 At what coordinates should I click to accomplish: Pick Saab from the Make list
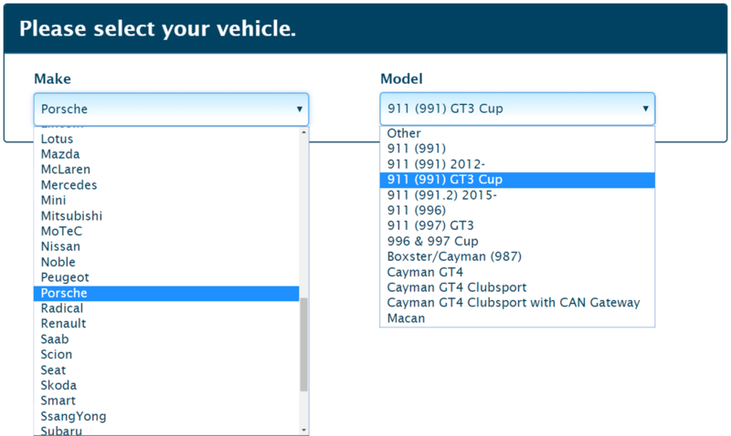(166, 339)
